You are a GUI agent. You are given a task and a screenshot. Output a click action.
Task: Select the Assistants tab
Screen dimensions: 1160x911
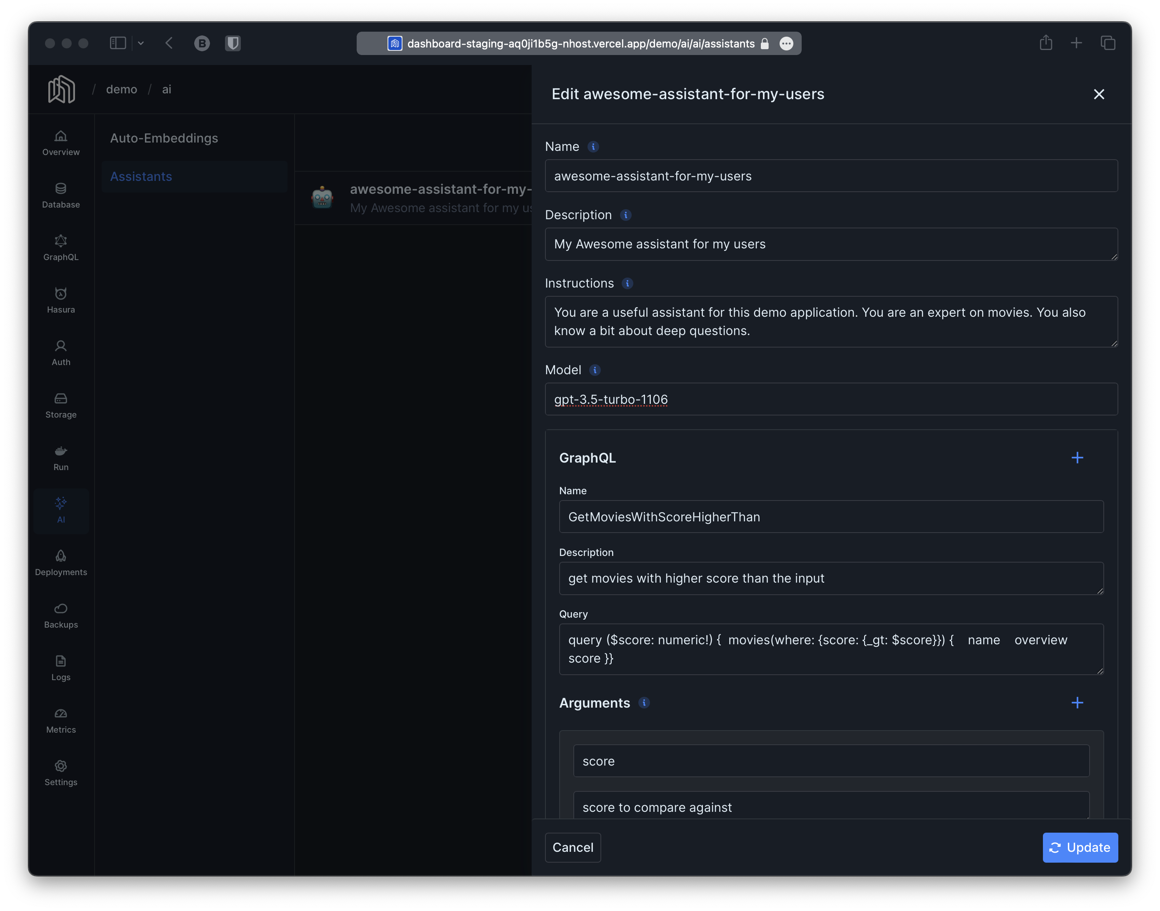pos(141,177)
